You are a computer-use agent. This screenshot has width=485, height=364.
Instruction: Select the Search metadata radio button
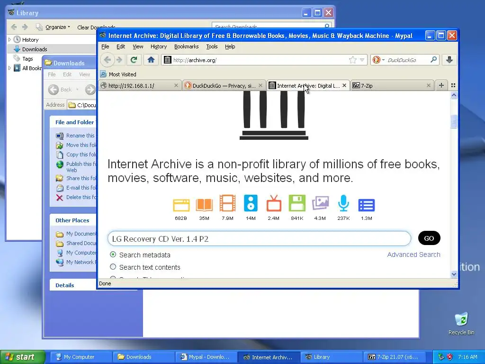[x=113, y=255]
